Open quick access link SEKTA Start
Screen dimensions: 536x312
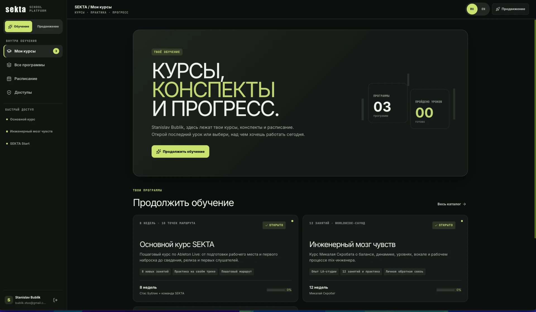coord(20,144)
